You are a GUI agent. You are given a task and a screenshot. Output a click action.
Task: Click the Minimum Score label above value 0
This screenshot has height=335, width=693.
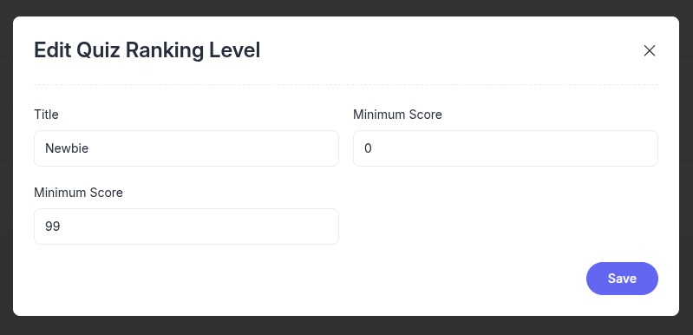[x=397, y=115]
